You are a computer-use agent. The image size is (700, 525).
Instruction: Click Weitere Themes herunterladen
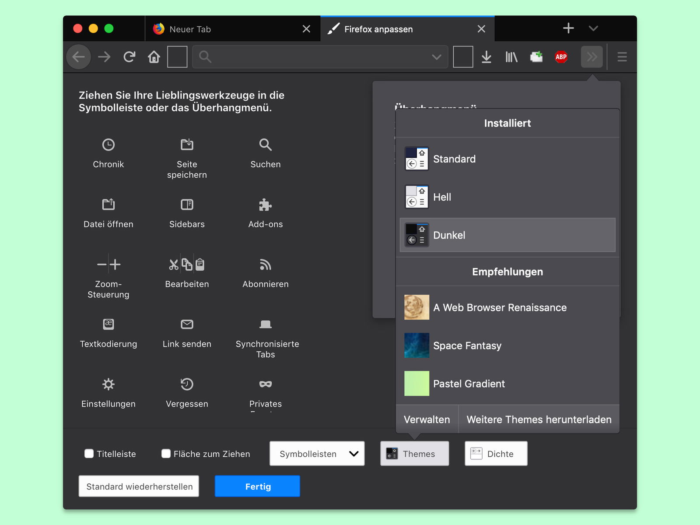[539, 420]
